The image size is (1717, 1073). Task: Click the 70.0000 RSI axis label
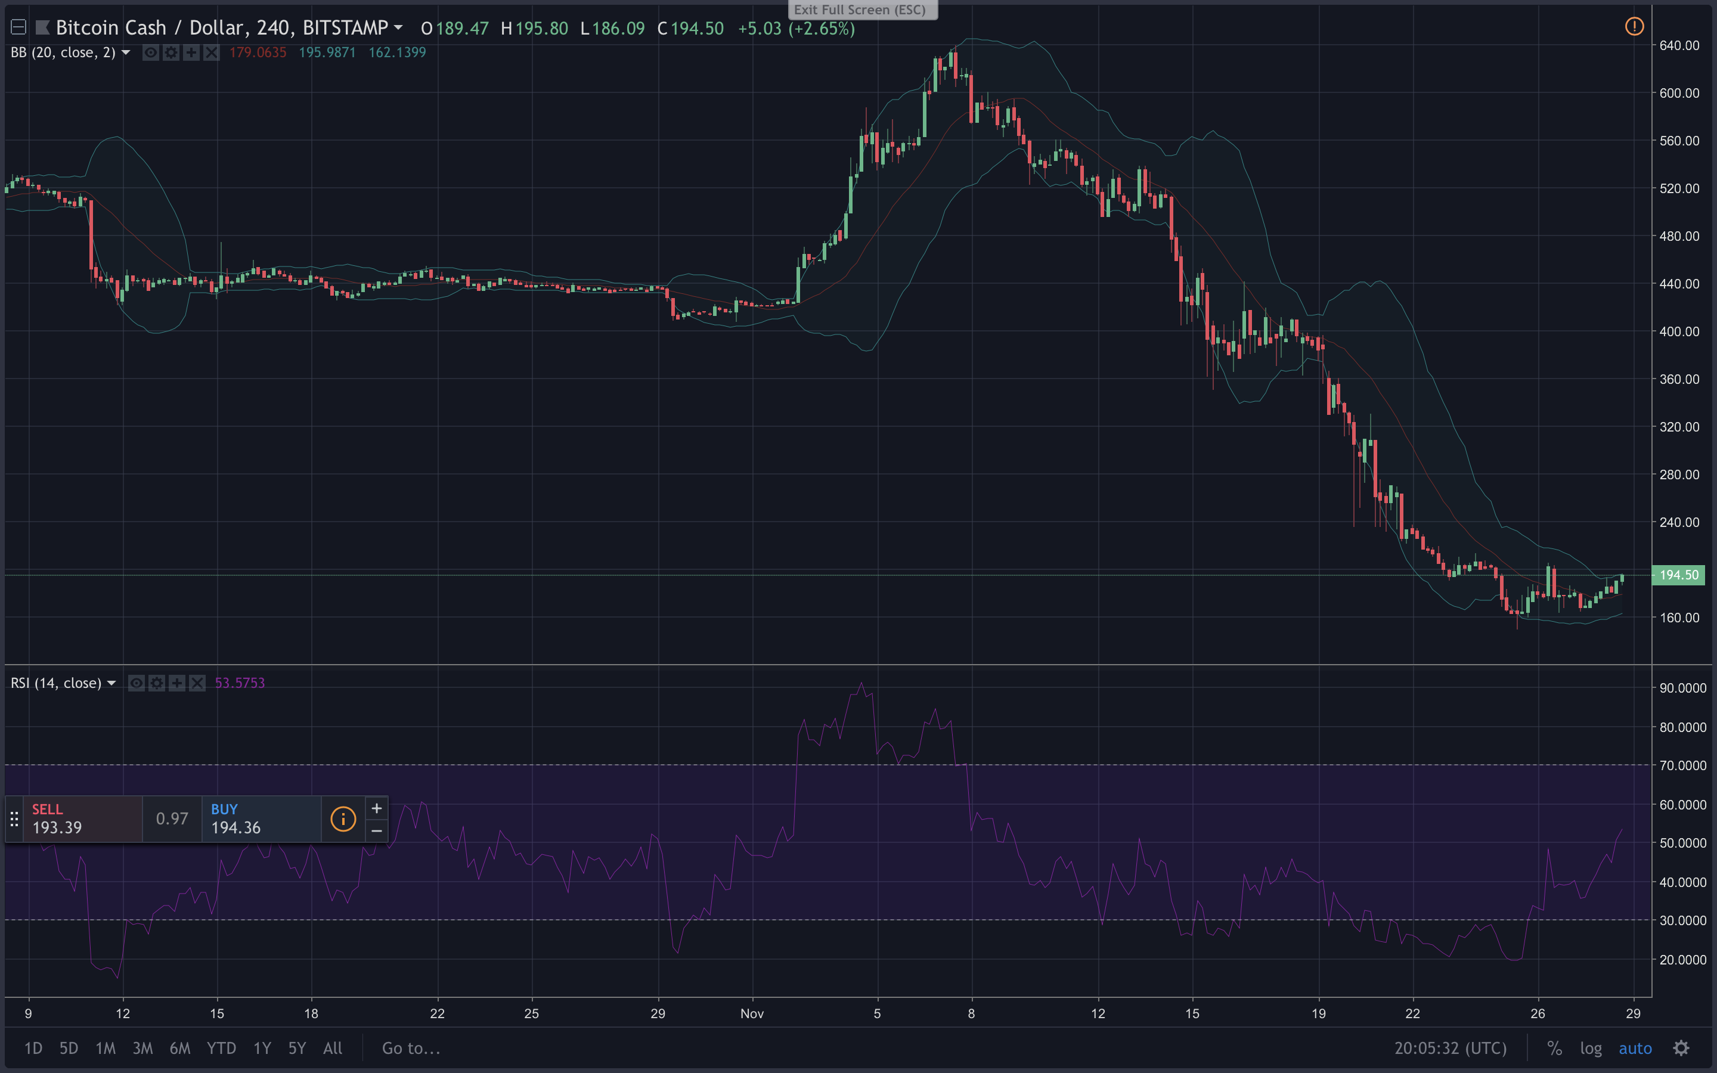[x=1683, y=766]
